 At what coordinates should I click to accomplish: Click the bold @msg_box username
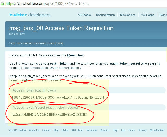75,55
